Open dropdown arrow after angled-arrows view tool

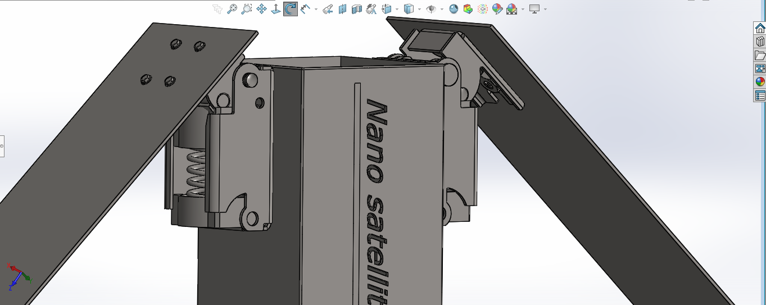pos(316,10)
